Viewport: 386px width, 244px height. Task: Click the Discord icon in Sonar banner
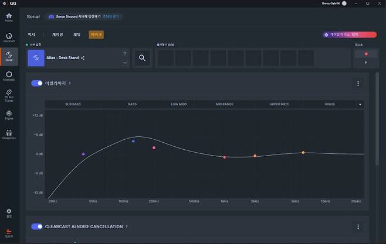click(x=51, y=17)
